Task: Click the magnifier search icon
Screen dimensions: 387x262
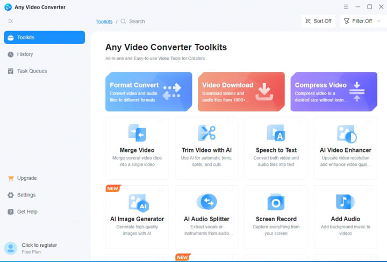Action: 123,21
